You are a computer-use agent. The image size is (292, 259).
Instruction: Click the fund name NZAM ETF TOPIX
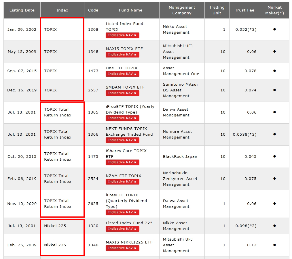(x=124, y=176)
